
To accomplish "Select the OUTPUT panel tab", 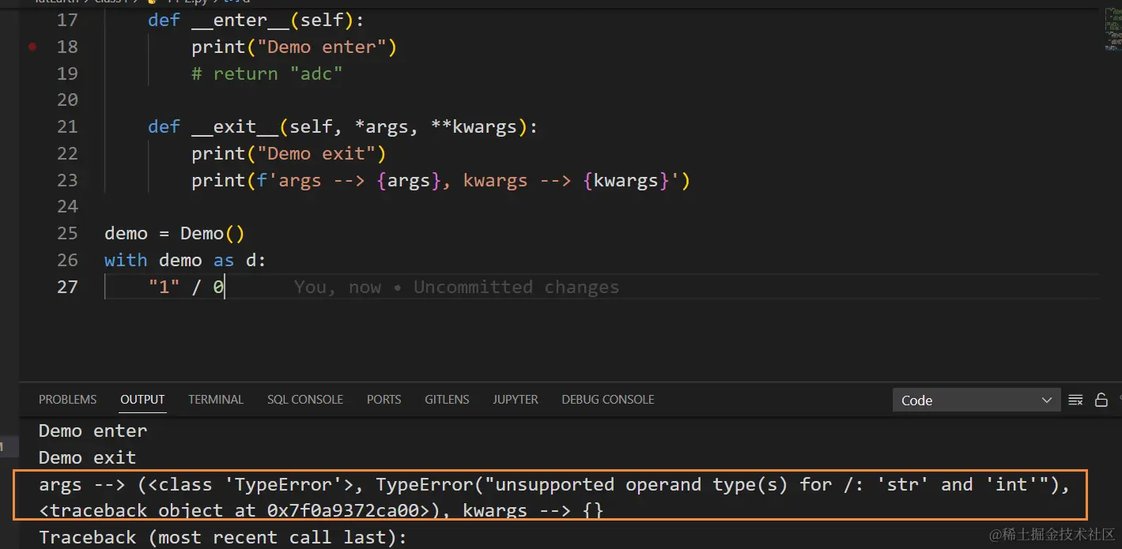I will (142, 400).
